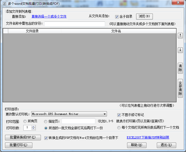Toggle the 含子目录 checkbox
Viewport: 186px width, 152px height.
(x=117, y=16)
